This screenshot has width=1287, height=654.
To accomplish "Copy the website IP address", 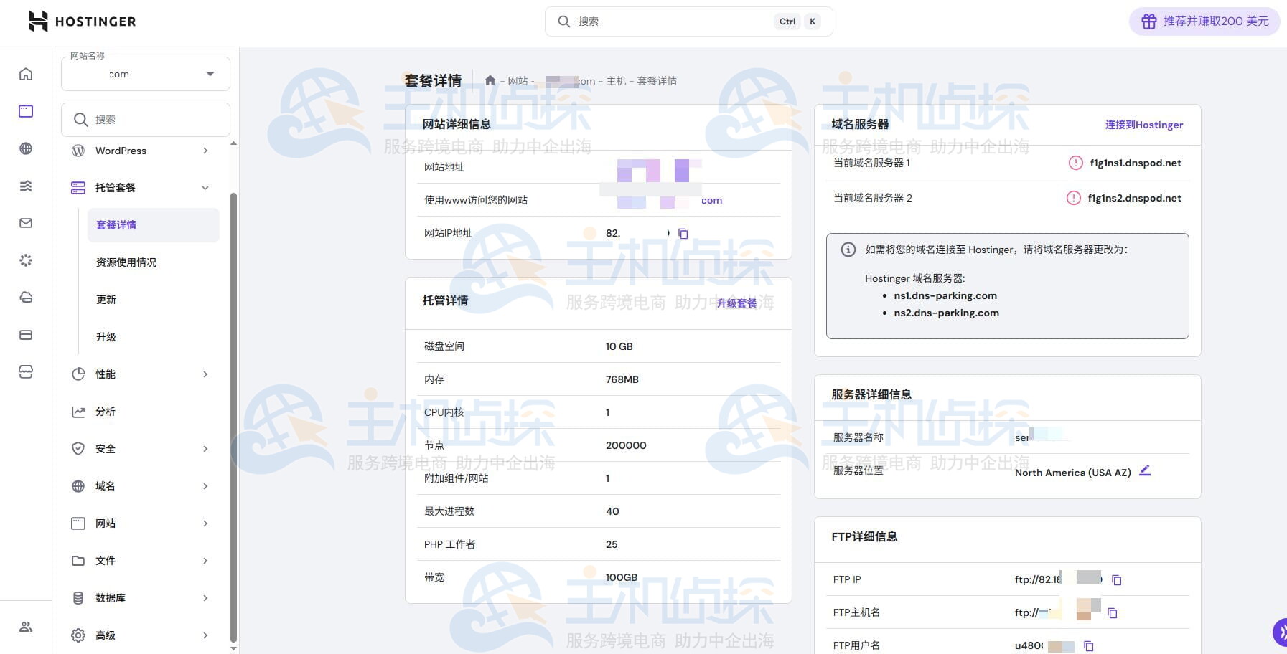I will [x=683, y=234].
